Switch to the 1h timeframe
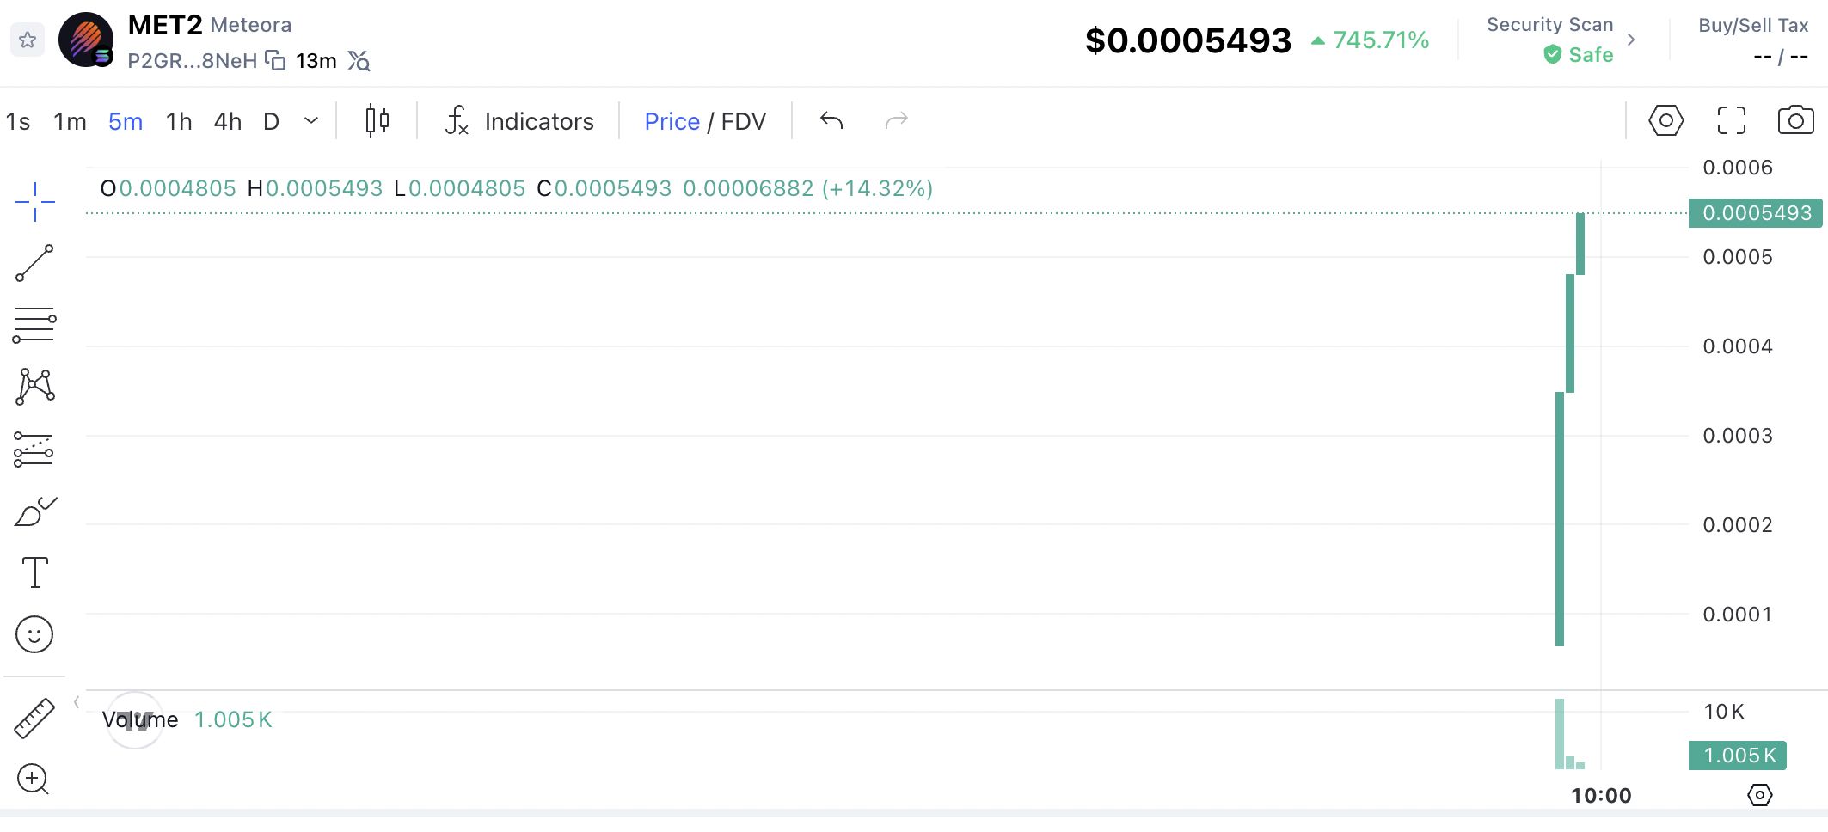 [x=178, y=121]
